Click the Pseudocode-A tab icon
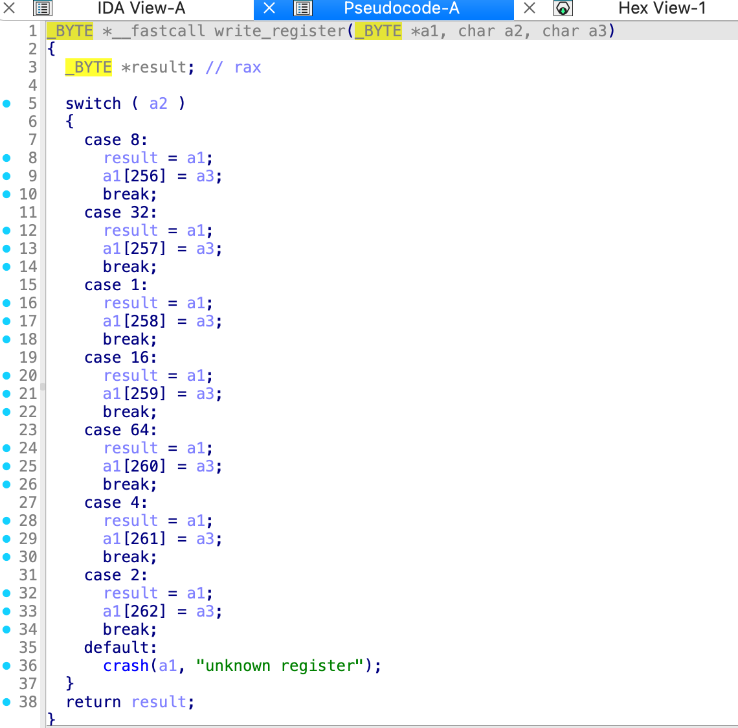The image size is (738, 728). pos(303,8)
